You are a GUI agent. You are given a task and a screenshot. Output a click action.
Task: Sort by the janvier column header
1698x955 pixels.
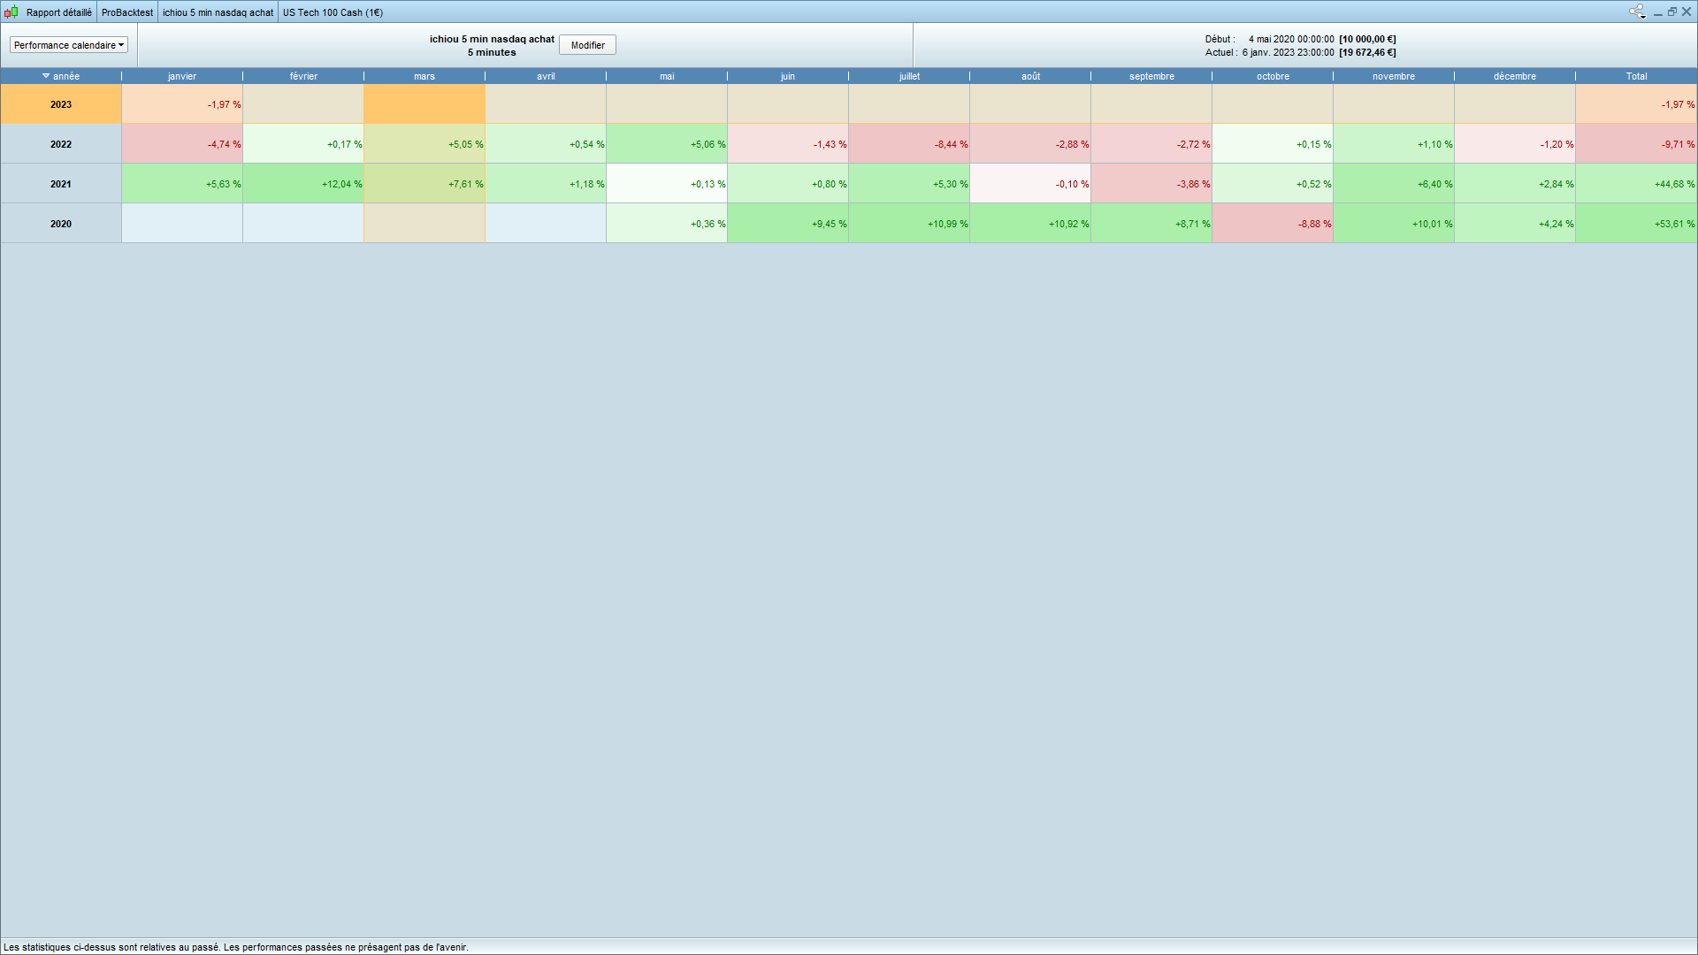[x=182, y=76]
